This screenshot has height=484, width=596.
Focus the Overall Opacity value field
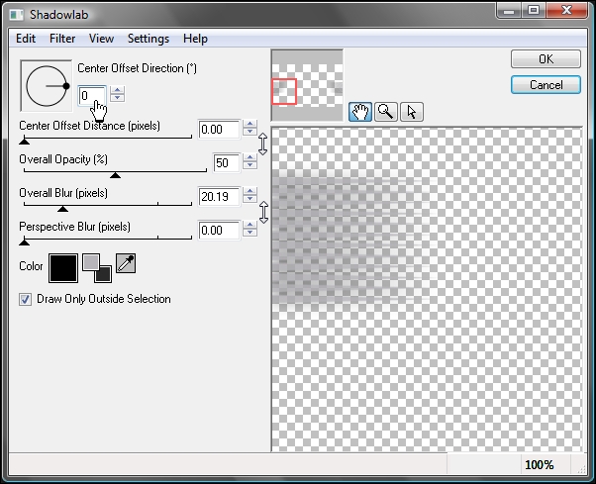(227, 162)
